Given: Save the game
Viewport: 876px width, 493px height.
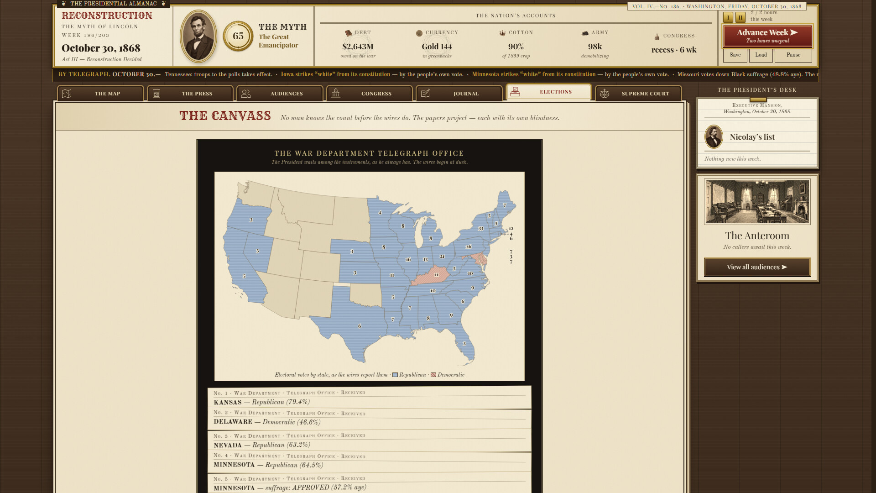Looking at the screenshot, I should pyautogui.click(x=735, y=55).
